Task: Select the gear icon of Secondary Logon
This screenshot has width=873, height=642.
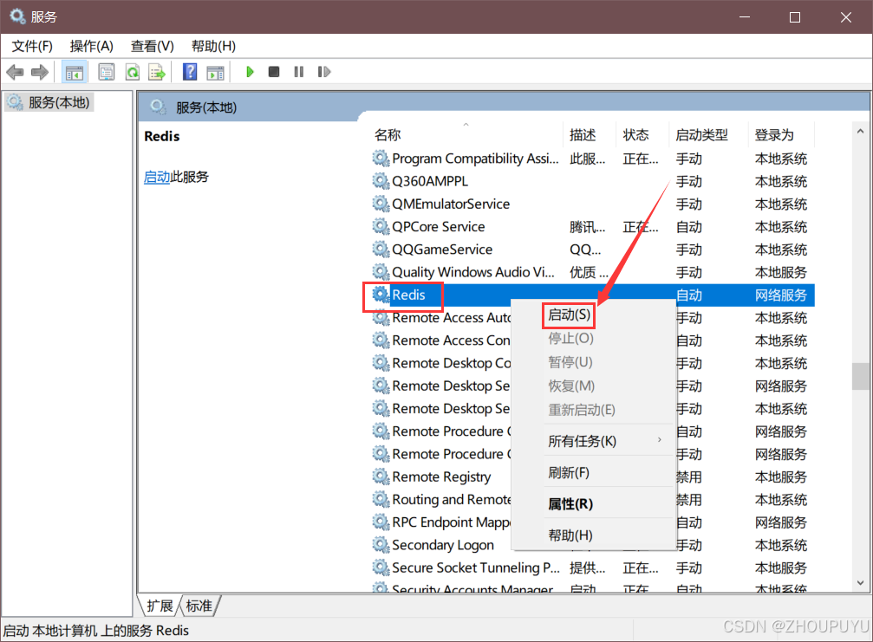Action: 381,545
